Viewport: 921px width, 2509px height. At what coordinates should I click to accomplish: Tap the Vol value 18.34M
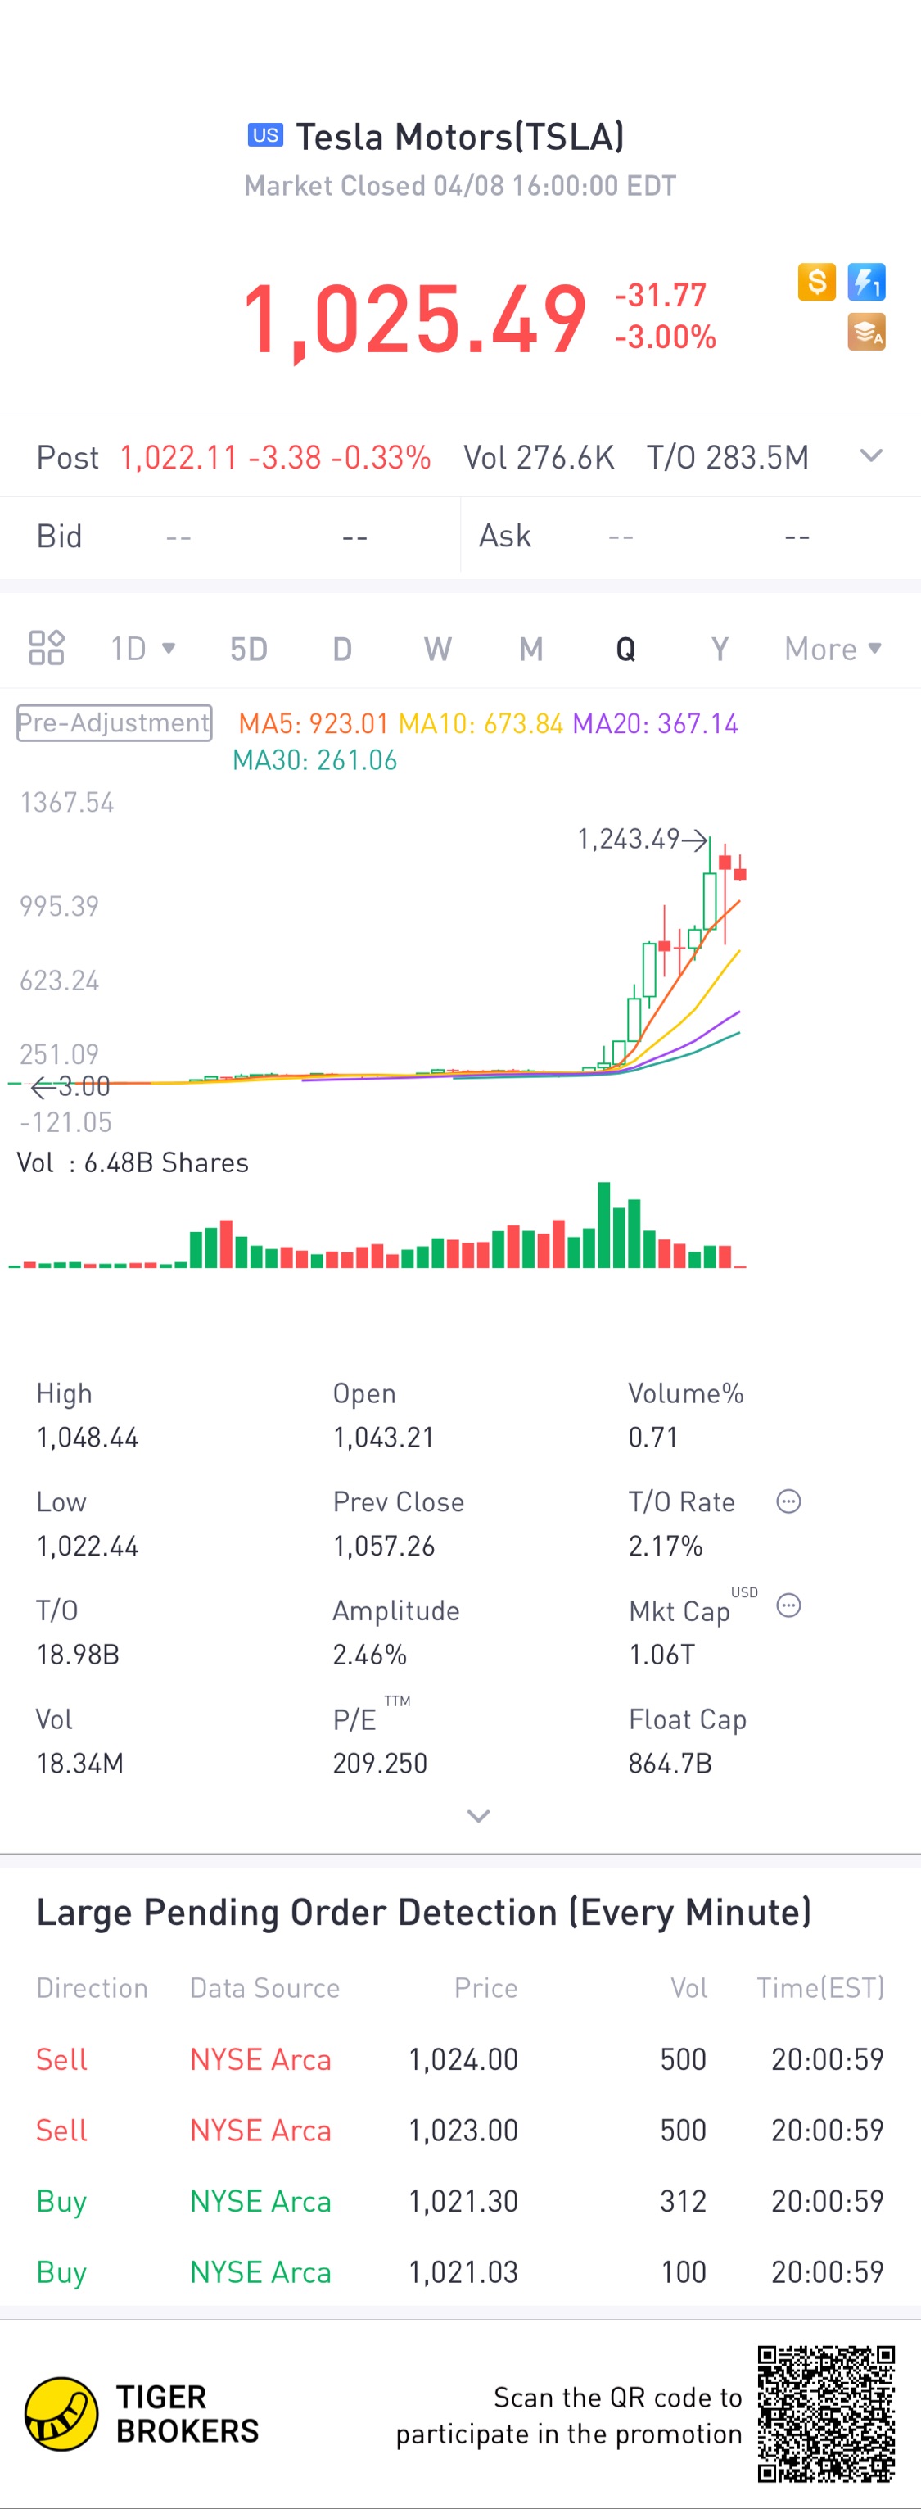80,1763
